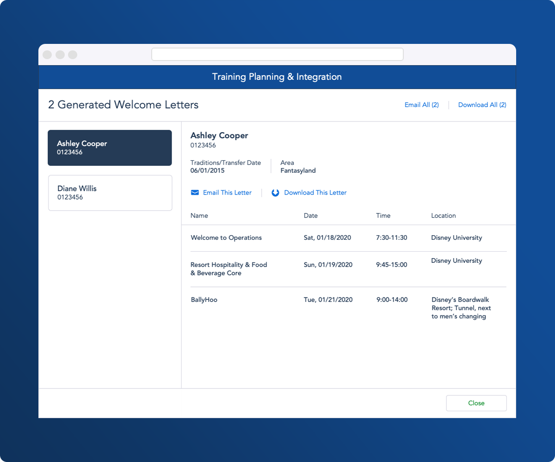Click the time 9:45-15:00

[x=392, y=265]
